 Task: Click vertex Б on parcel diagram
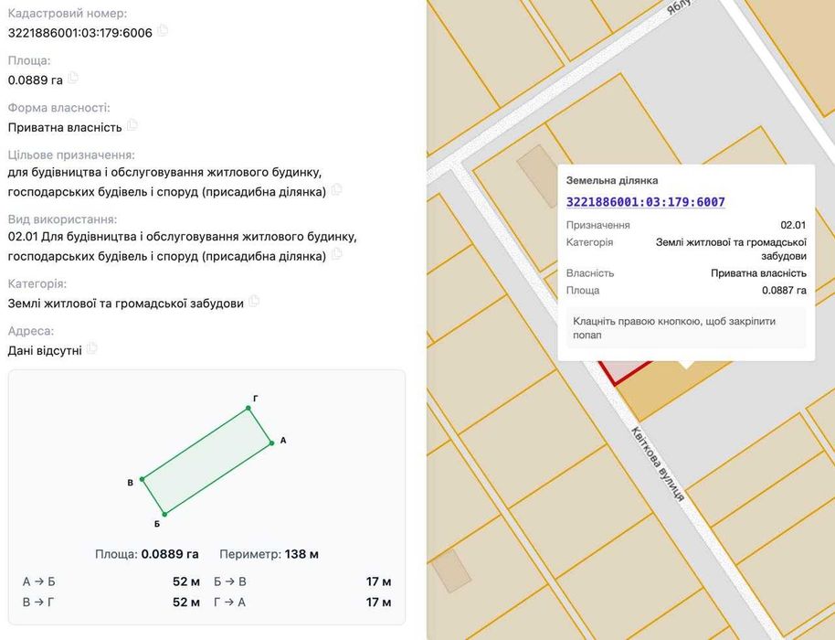tap(165, 514)
